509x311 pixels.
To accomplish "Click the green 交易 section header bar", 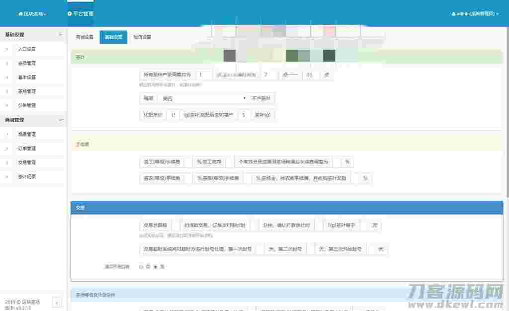I will [x=286, y=208].
